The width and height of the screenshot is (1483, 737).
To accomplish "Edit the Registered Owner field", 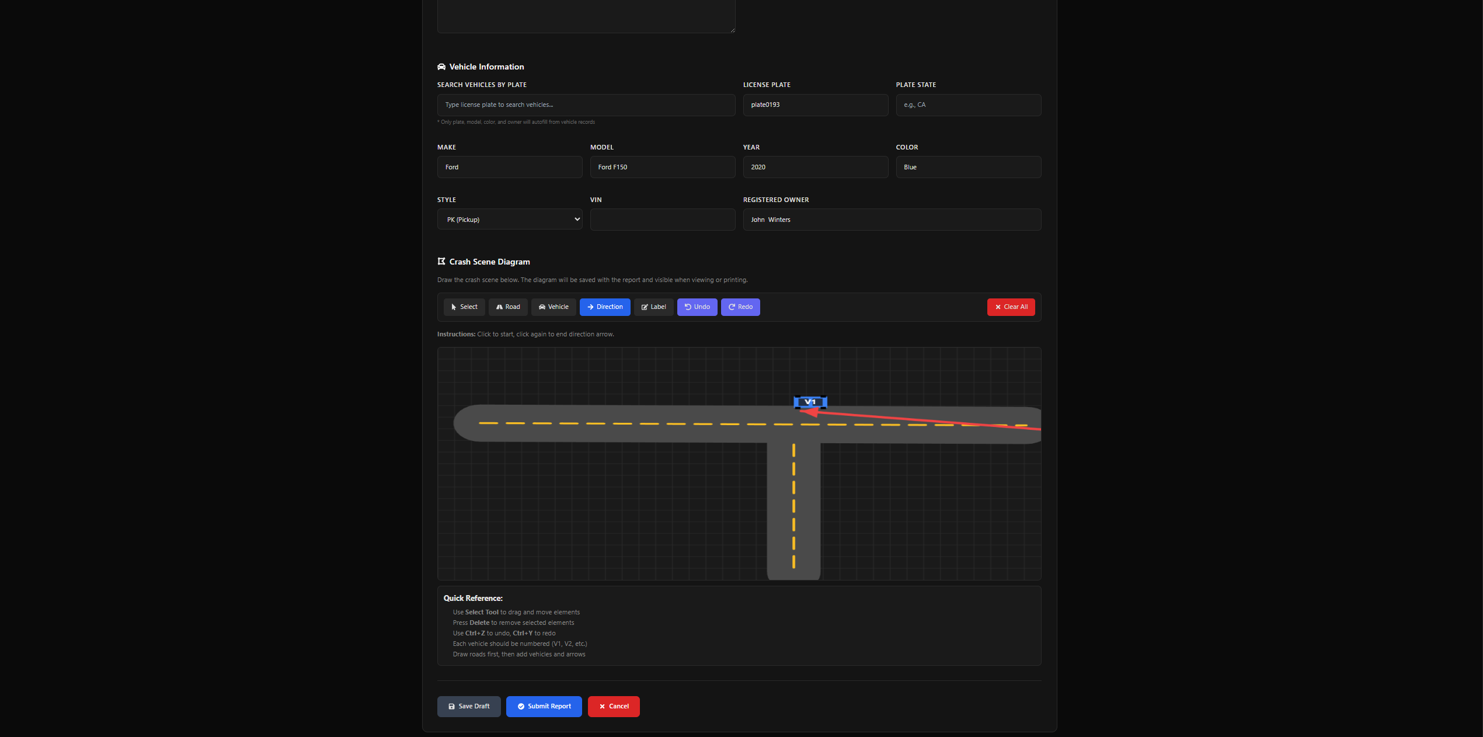I will [x=892, y=220].
